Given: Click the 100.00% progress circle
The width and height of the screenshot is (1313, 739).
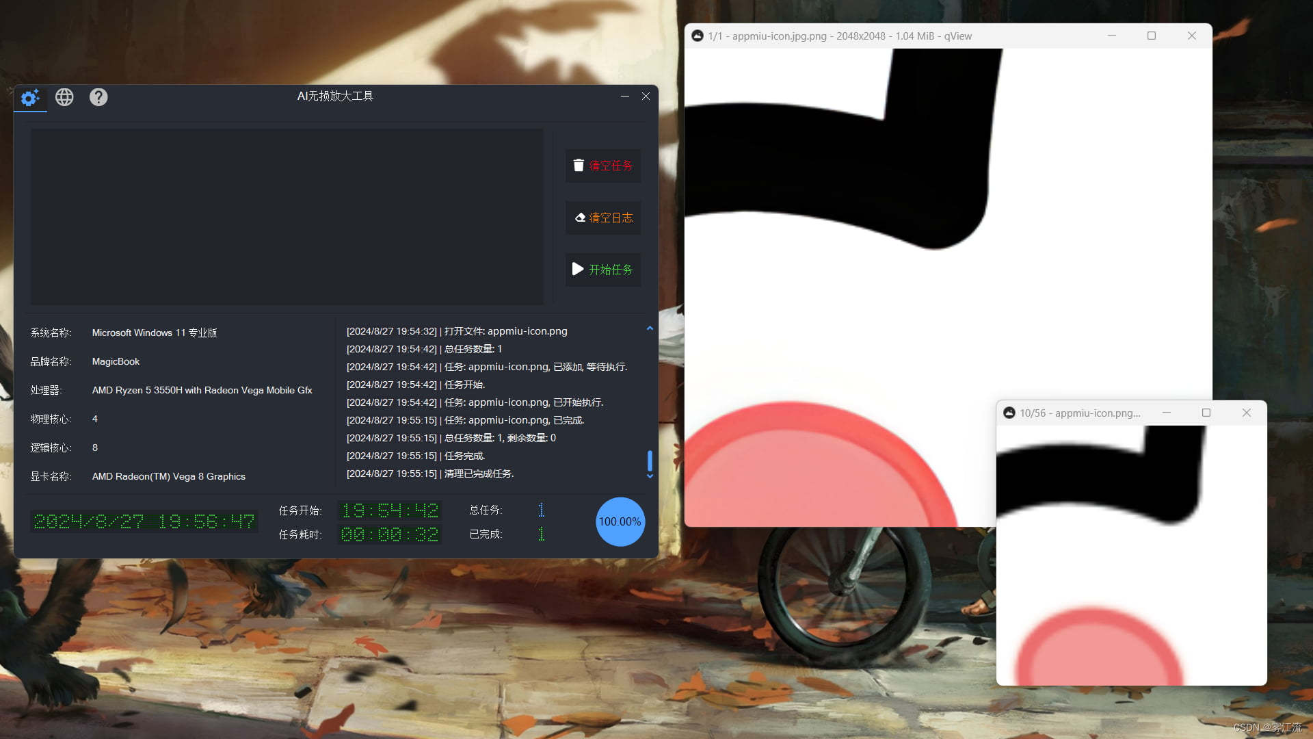Looking at the screenshot, I should pyautogui.click(x=620, y=521).
